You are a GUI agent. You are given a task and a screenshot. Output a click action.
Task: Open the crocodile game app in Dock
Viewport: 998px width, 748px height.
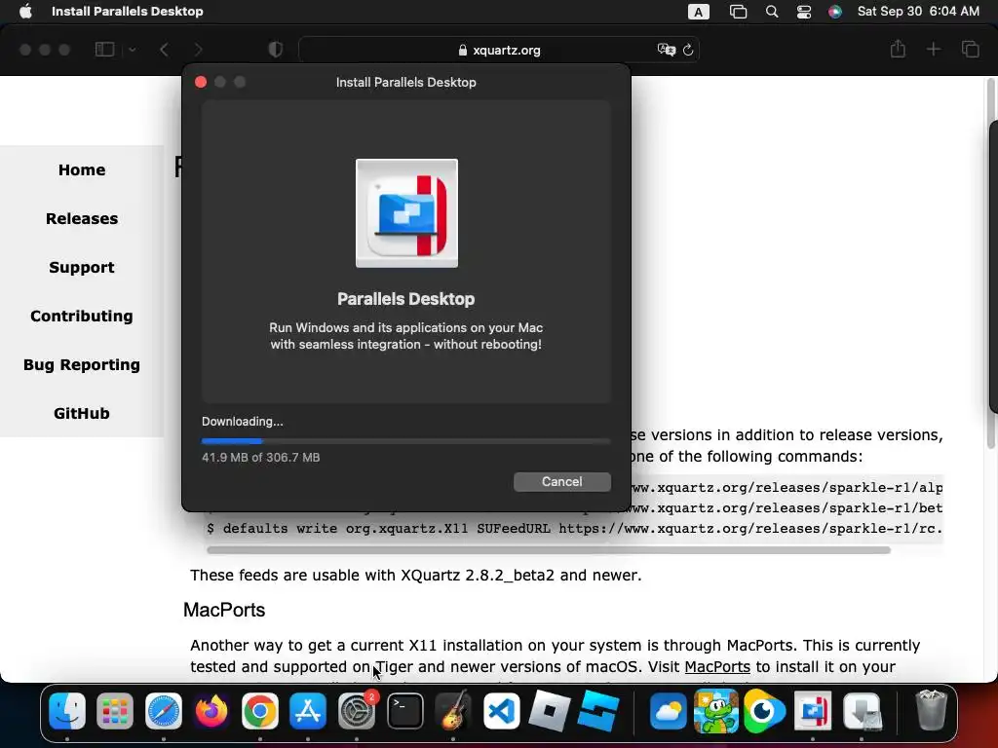(x=716, y=710)
